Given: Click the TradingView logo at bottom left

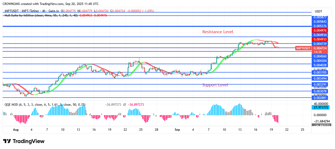Looking at the screenshot, I should click(24, 141).
